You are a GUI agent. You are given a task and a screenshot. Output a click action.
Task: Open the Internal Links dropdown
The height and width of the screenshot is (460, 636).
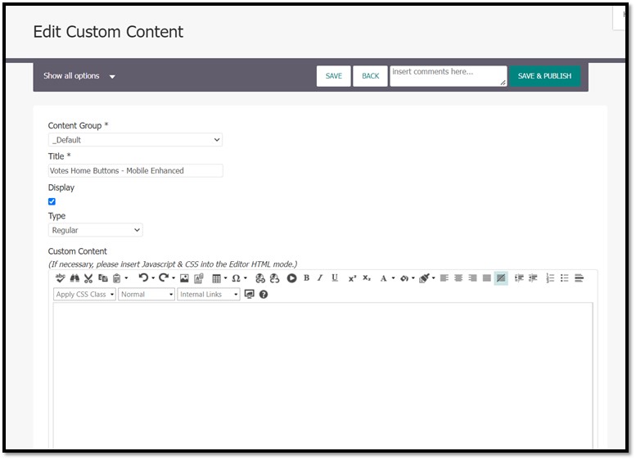tap(208, 295)
